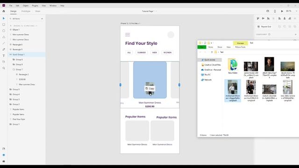Viewport: 299px width, 168px height.
Task: Go up one folder in File Explorer
Action: tap(212, 52)
